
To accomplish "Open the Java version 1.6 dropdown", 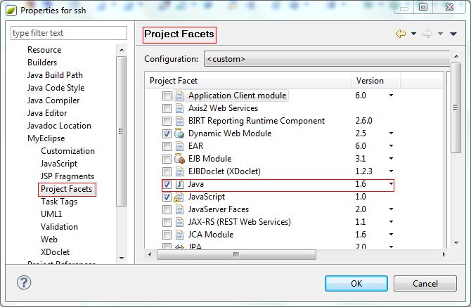I will coord(391,183).
